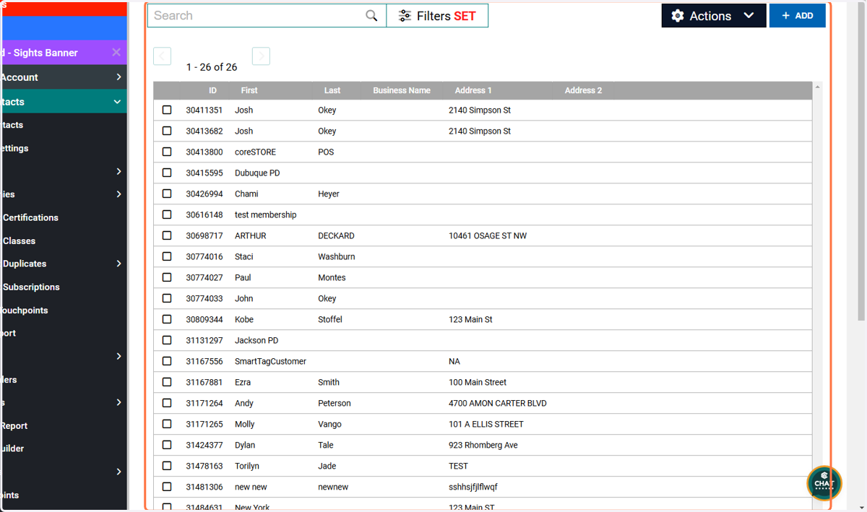Select ARTHUR DECKARD's checkbox

point(167,235)
